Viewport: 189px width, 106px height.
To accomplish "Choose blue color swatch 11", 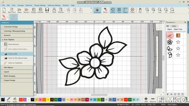I will coord(60,100).
